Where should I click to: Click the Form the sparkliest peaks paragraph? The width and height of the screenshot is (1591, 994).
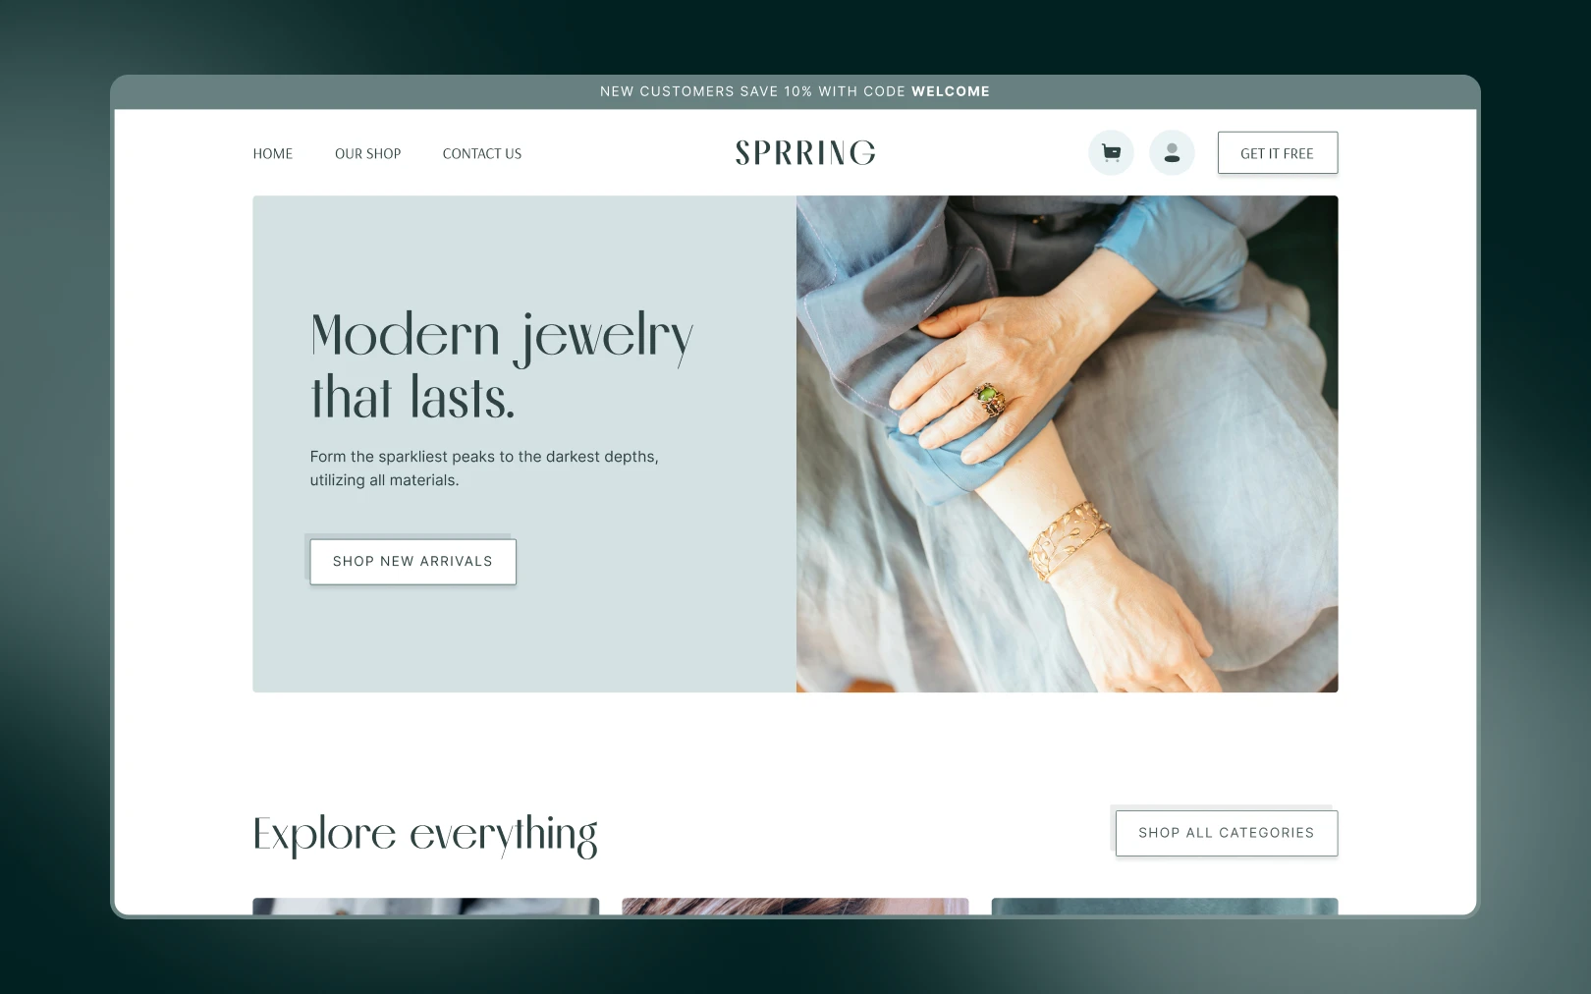click(x=484, y=469)
